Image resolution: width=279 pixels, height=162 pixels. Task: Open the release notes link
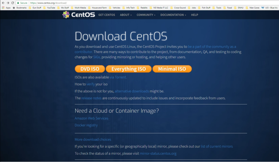point(92,98)
